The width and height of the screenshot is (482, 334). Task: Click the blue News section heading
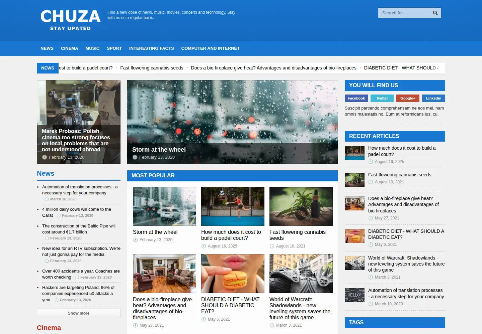pos(46,174)
